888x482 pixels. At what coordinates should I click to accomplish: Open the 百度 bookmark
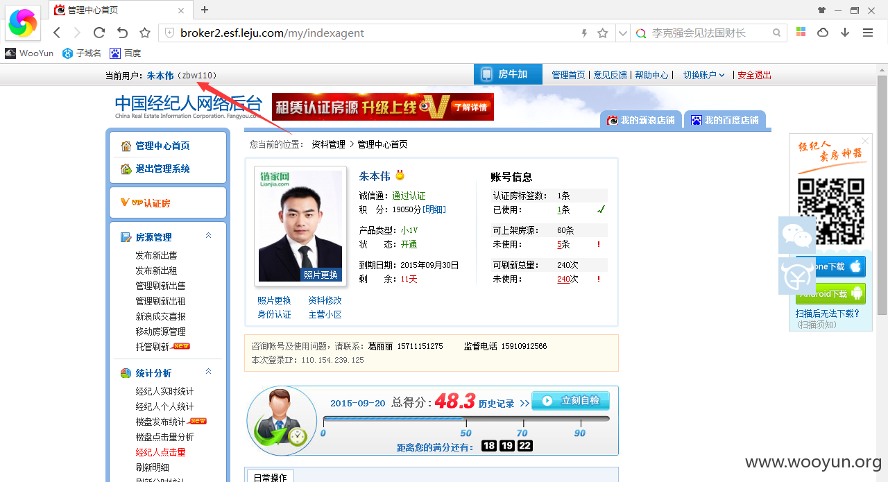tap(126, 53)
